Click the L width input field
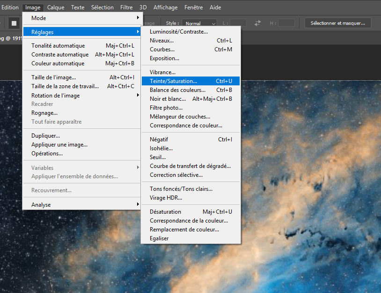This screenshot has height=293, width=381. (238, 23)
